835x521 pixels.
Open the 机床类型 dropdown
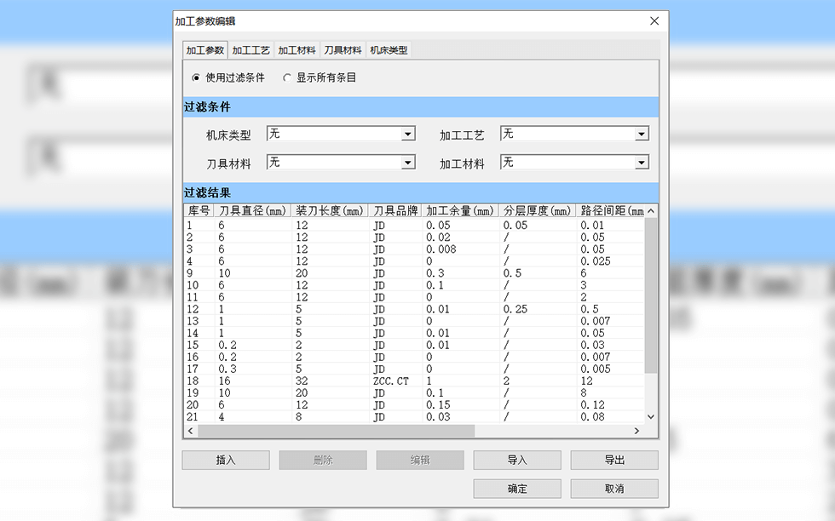pos(408,135)
